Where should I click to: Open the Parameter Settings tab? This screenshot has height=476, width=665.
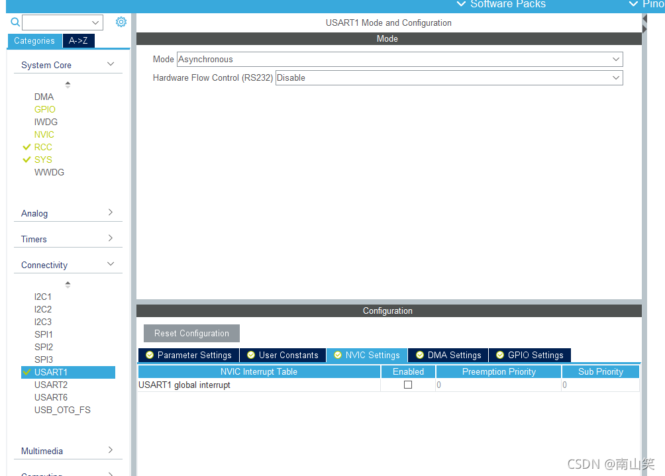pos(189,356)
